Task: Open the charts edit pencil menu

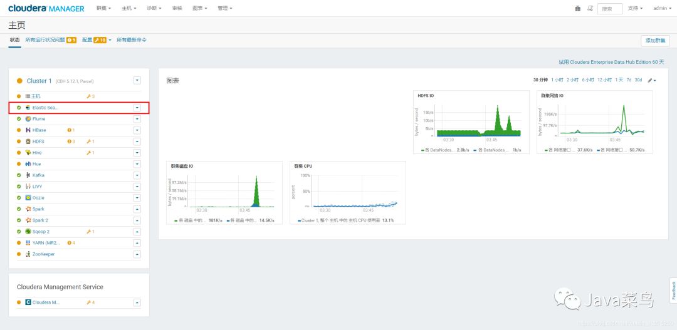Action: (x=651, y=80)
